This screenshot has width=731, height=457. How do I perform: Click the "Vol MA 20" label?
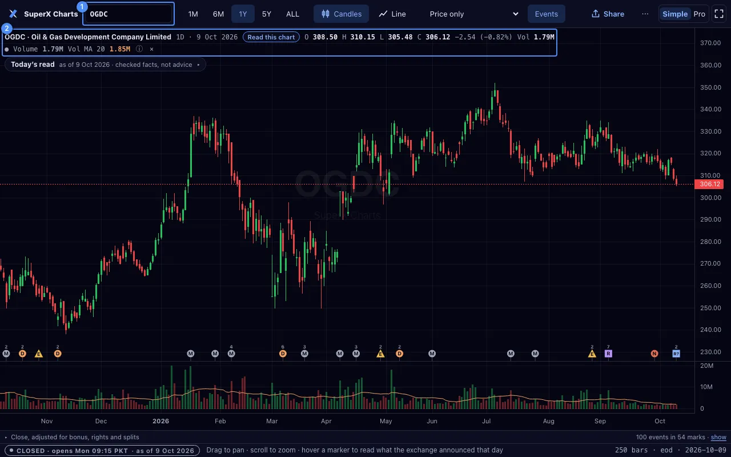[x=86, y=49]
